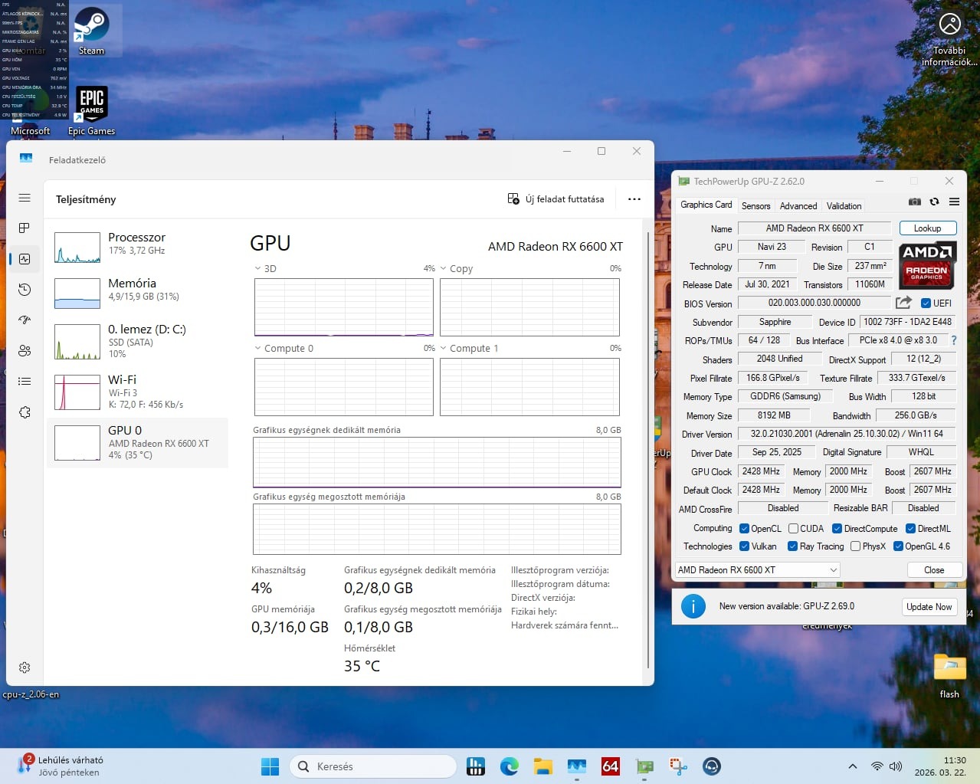
Task: Open GPU-Z app icon on taskbar
Action: pyautogui.click(x=644, y=766)
